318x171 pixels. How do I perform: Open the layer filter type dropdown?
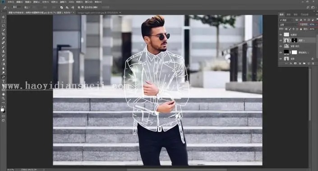pos(286,20)
